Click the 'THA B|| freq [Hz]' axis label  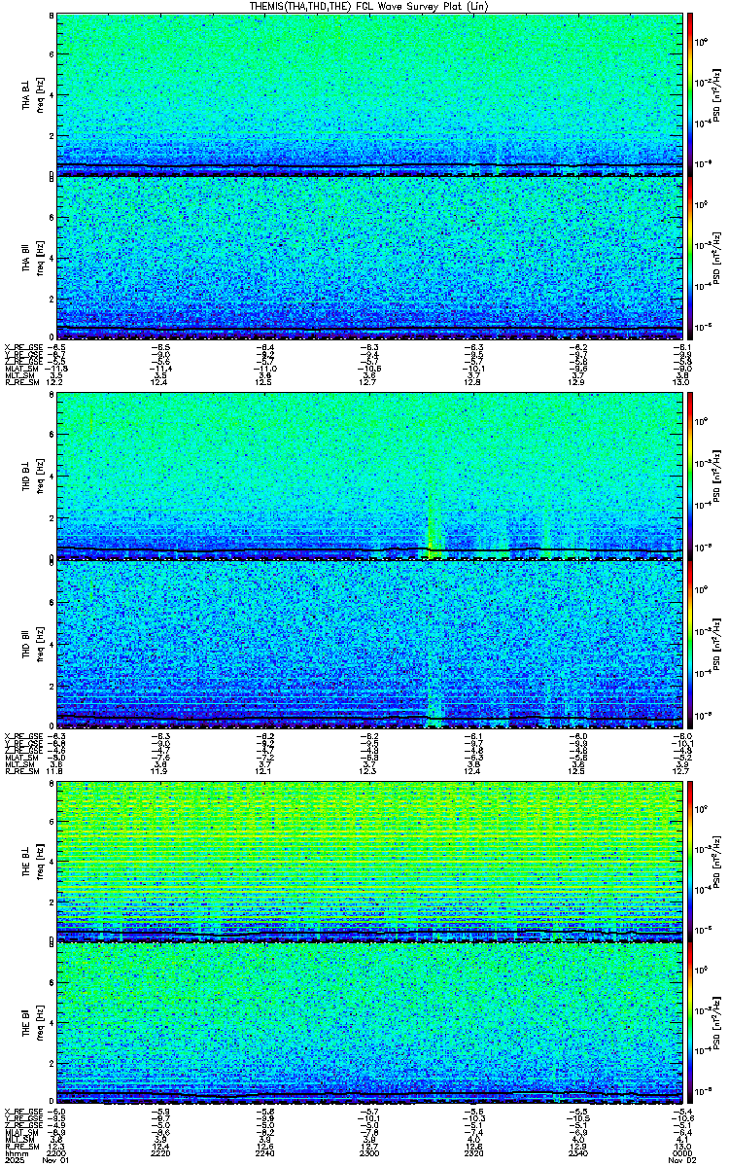tap(33, 259)
